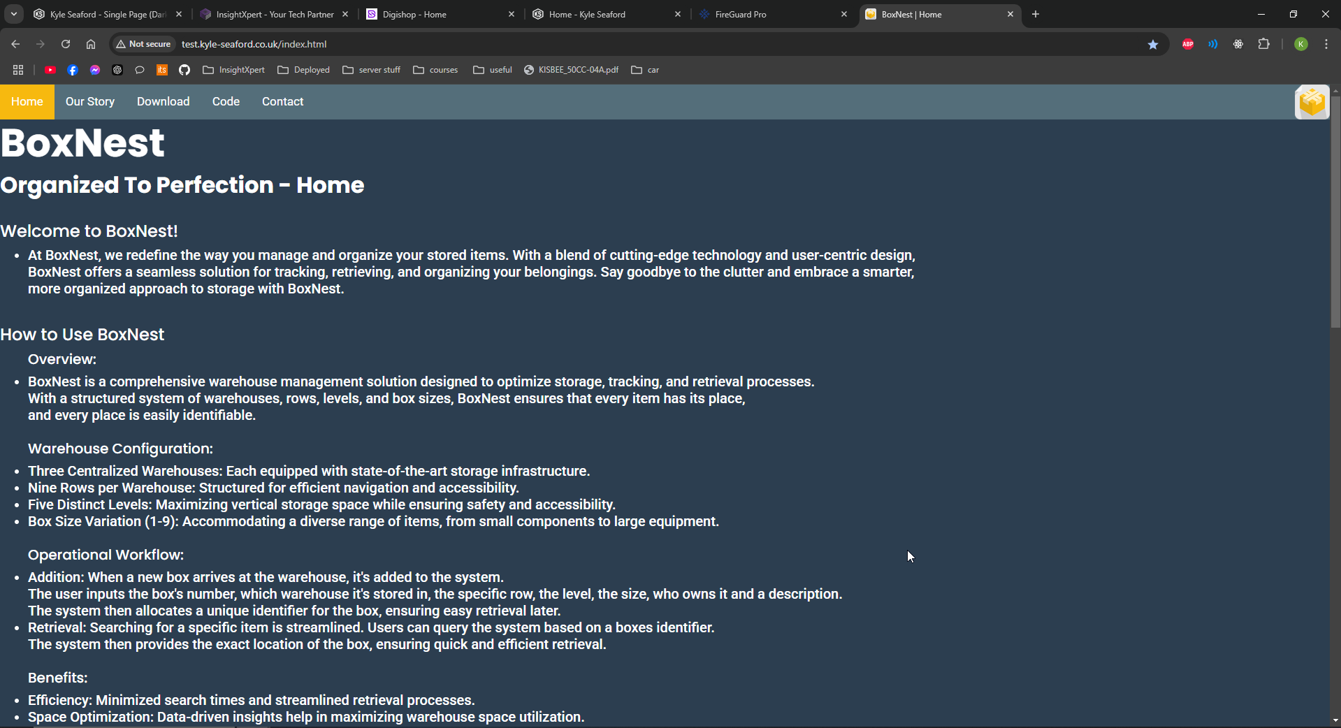This screenshot has height=728, width=1341.
Task: Open the GitHub bookmark icon
Action: click(x=184, y=70)
